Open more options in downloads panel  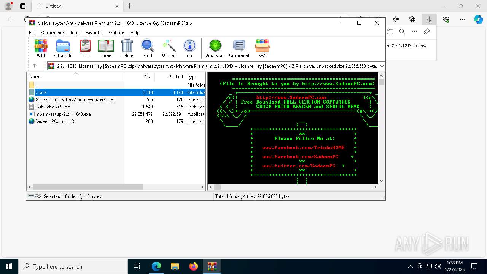[414, 32]
